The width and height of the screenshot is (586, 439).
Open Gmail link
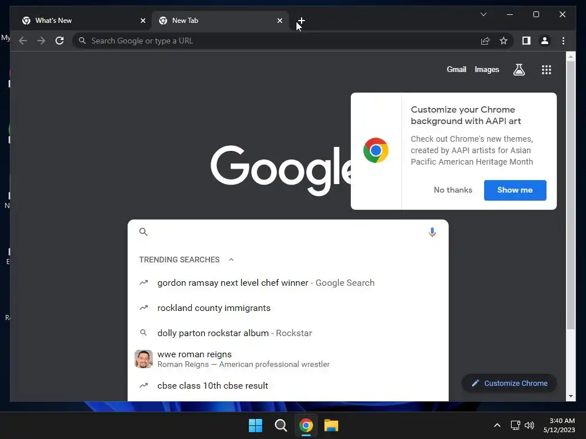point(456,69)
